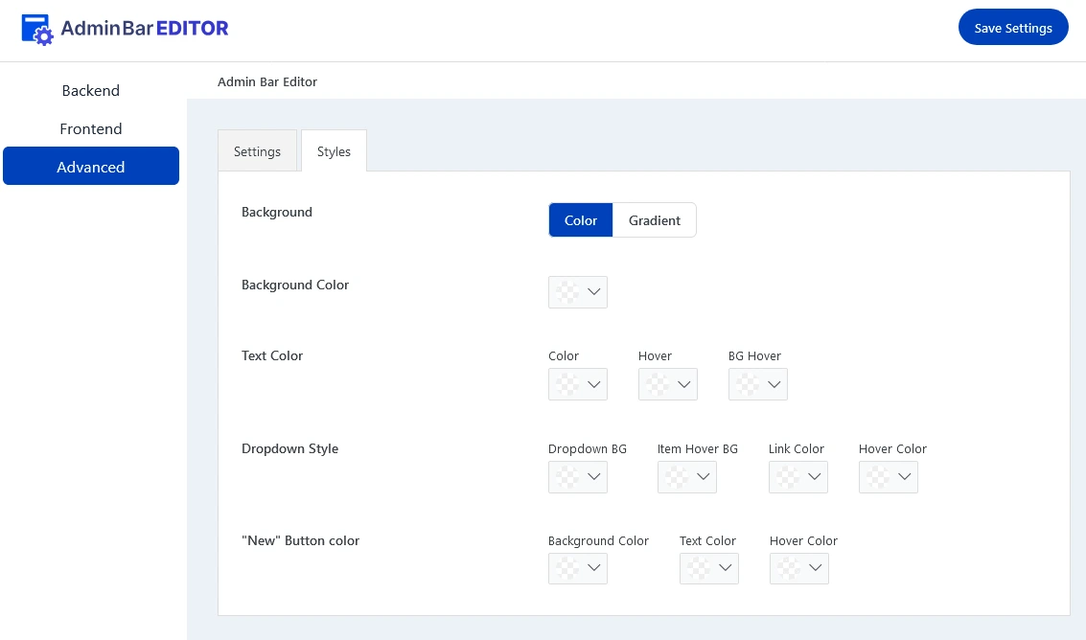
Task: Switch to the Styles tab
Action: (334, 151)
